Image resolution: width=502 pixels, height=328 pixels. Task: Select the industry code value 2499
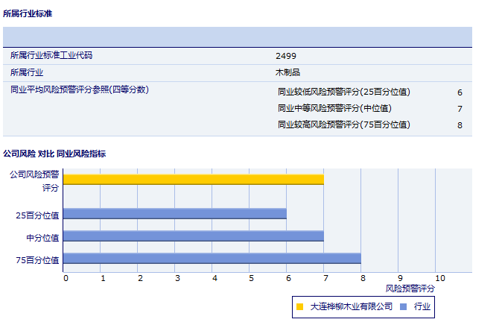tap(285, 56)
